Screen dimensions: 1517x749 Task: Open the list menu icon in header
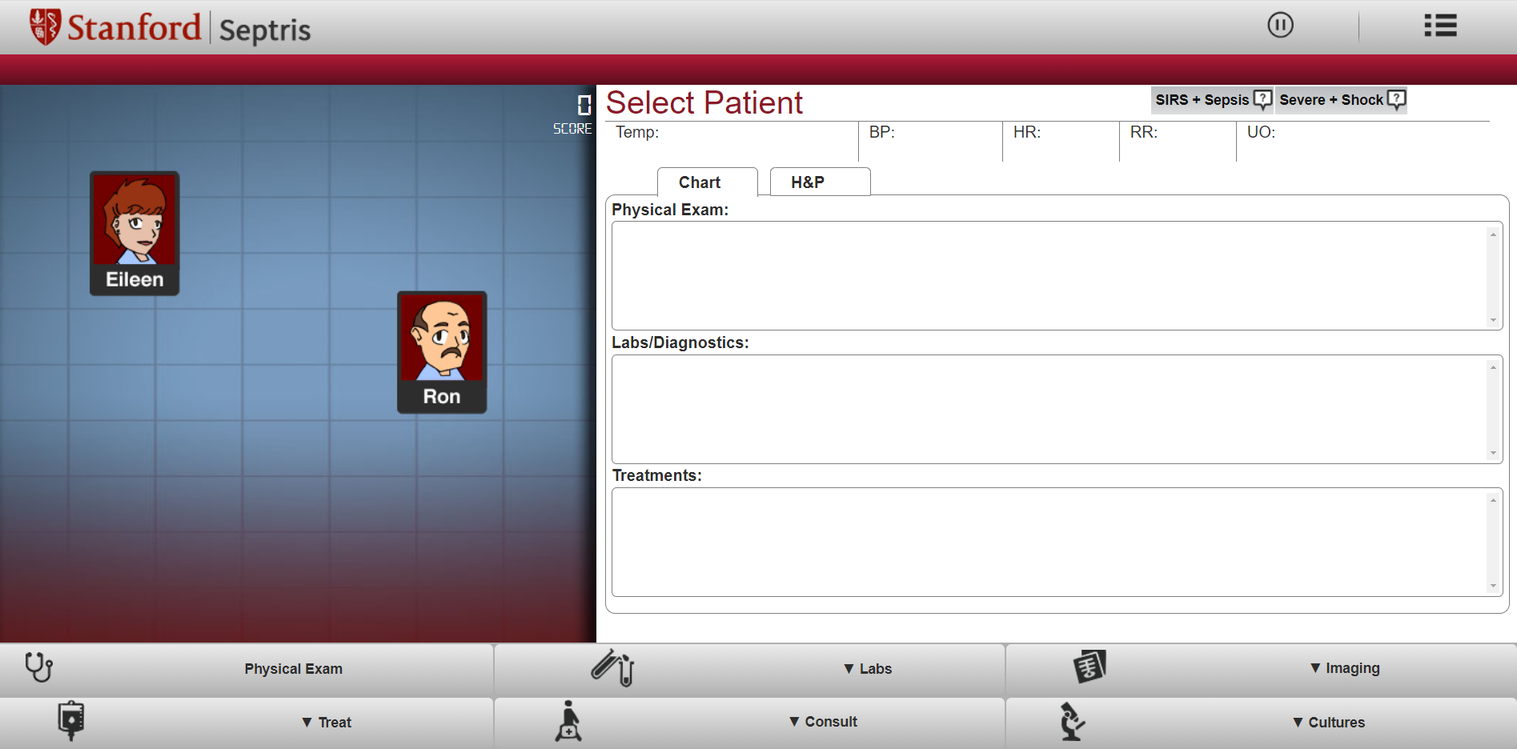point(1440,26)
